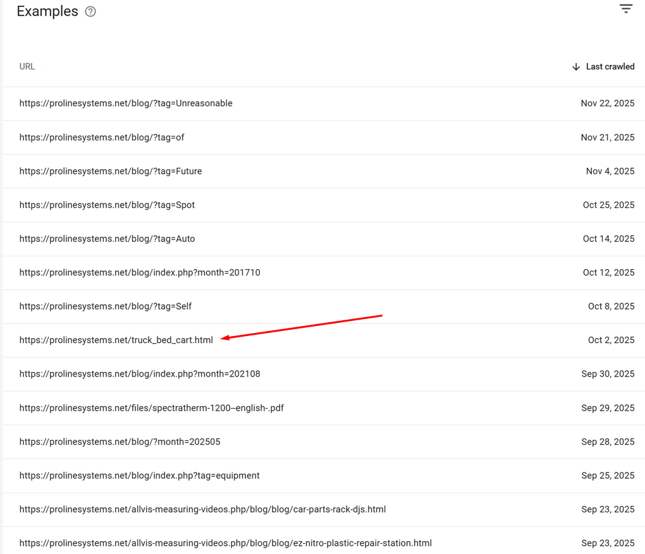Screen dimensions: 645x554
Task: Click the Oct 2, 2025 crawl date
Action: (x=611, y=340)
